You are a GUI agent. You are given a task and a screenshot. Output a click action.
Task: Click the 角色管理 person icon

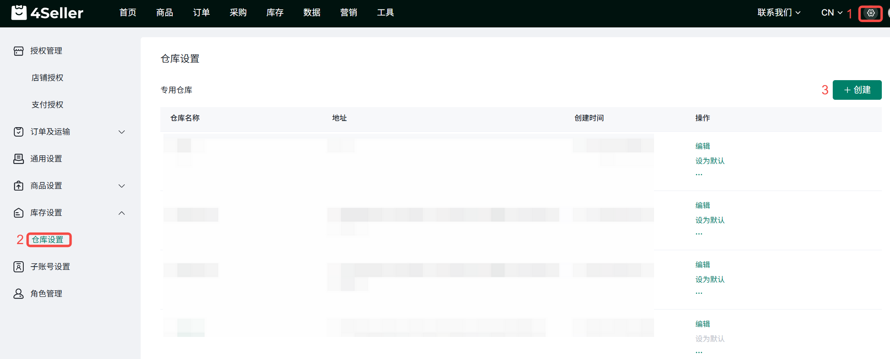(x=18, y=294)
